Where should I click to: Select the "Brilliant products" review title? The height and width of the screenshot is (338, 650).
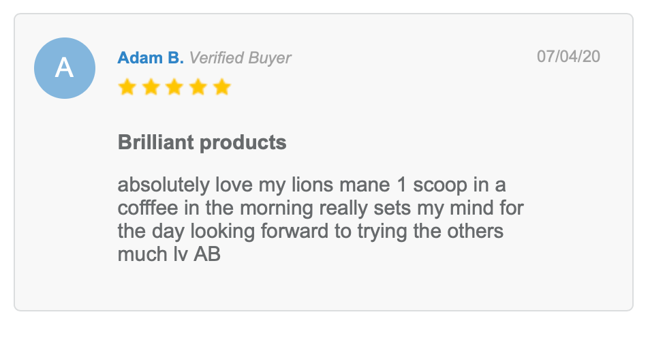click(202, 143)
